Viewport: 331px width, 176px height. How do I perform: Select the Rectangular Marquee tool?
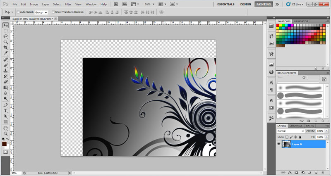[6, 31]
